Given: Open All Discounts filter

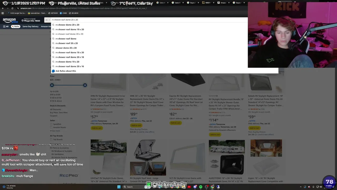Looking at the screenshot, I should point(55,109).
